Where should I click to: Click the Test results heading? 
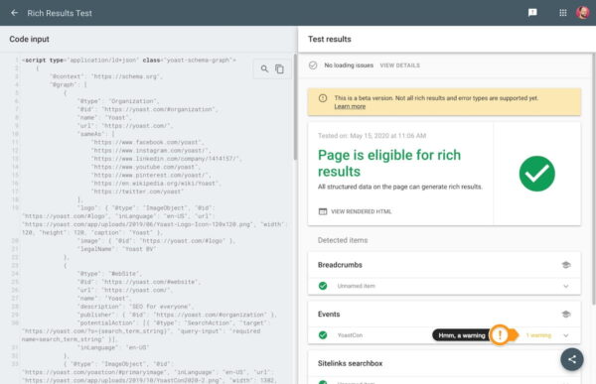330,39
